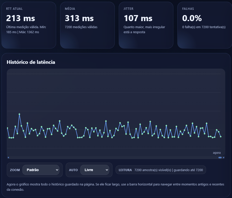Viewport: 232px width, 198px height.
Task: Click the highest peak point in chart
Action: (19, 114)
